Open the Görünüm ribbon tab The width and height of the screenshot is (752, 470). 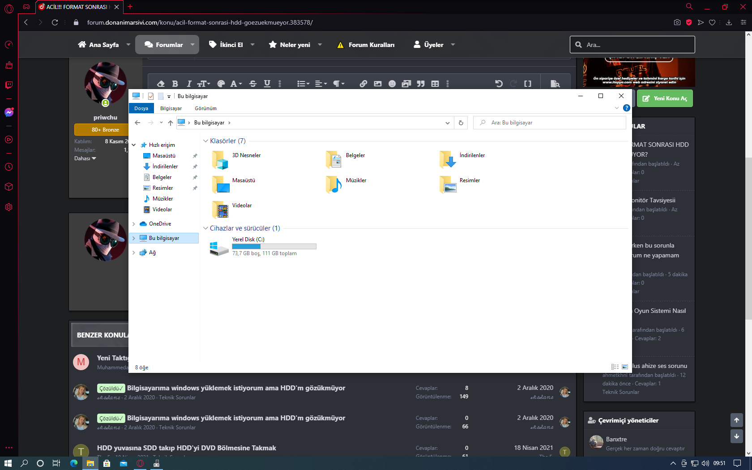pos(205,108)
